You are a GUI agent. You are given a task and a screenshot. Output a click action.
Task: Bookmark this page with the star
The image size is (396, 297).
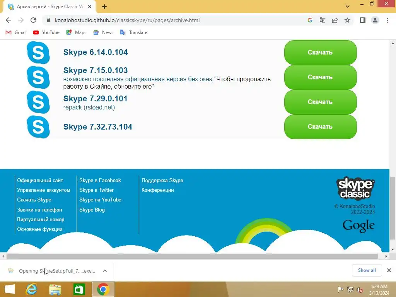point(347,20)
